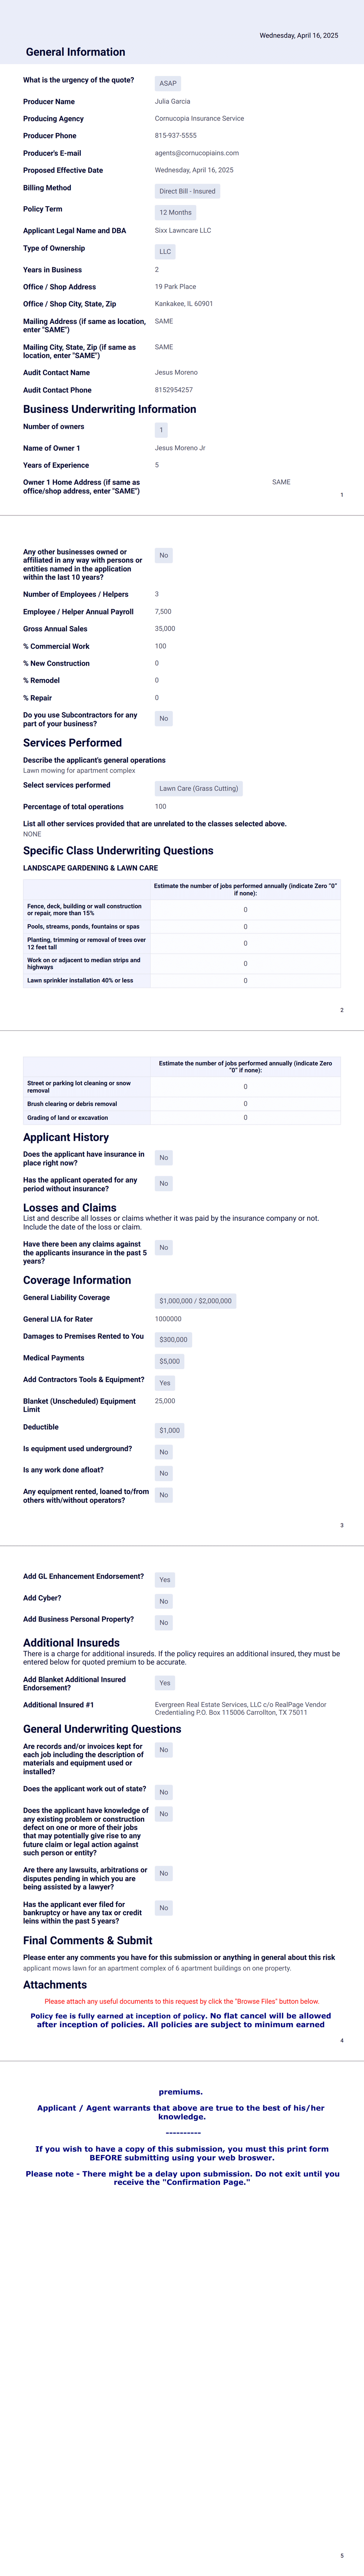The image size is (364, 2576).
Task: Select applicant name Sixx Lawncare LLC
Action: (183, 231)
